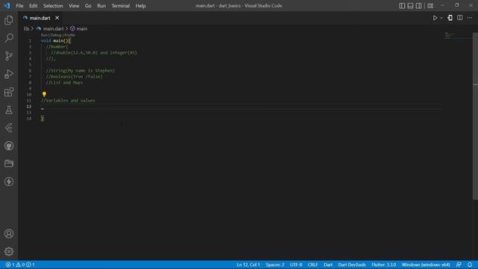Open the Flutter sidebar icon
Image resolution: width=478 pixels, height=269 pixels.
tap(9, 128)
